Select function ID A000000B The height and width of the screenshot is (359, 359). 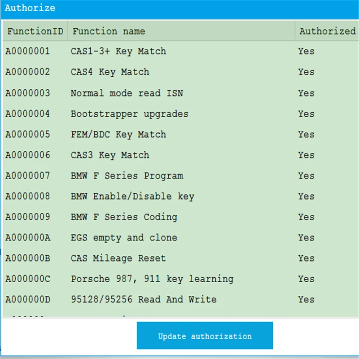[28, 258]
